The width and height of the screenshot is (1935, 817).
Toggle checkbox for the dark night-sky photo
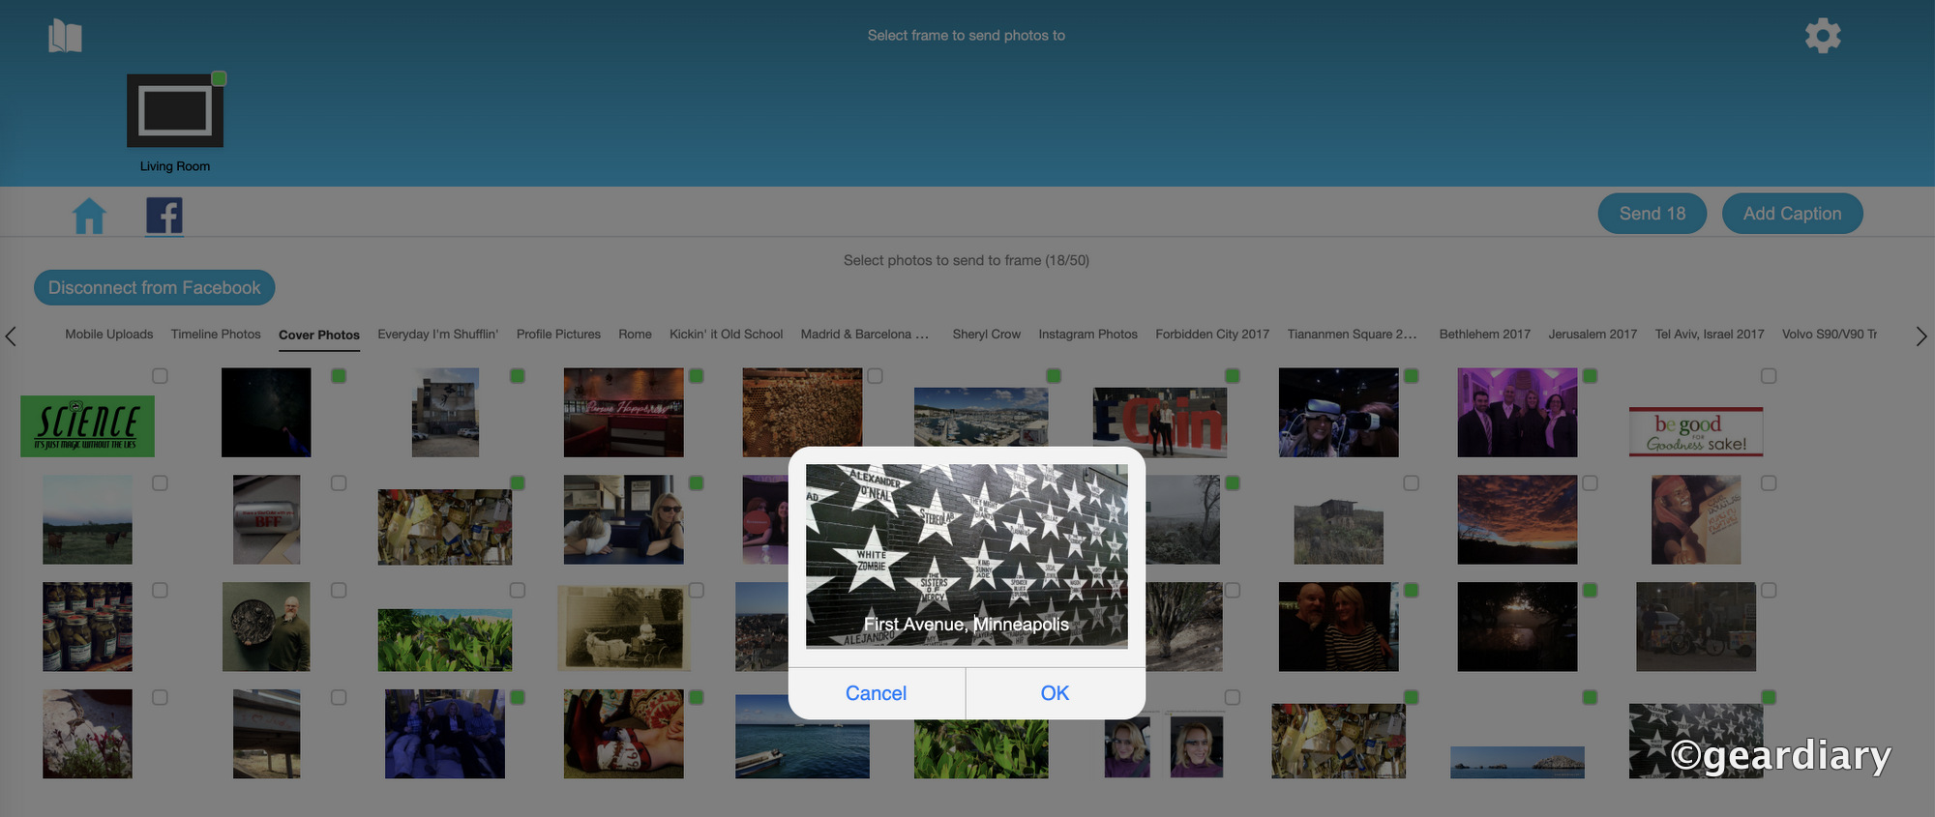[339, 376]
